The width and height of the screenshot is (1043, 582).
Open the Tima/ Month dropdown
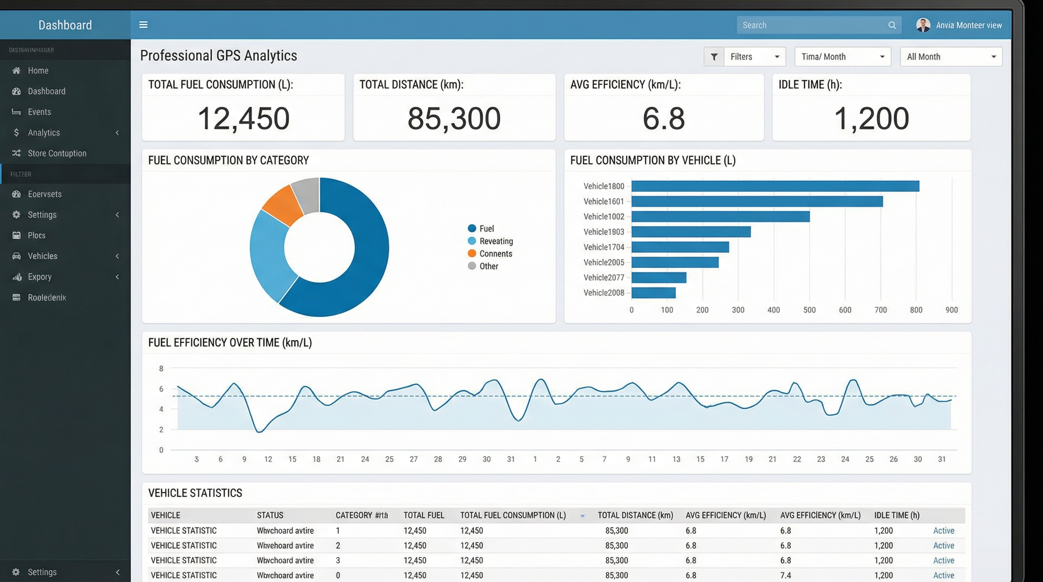point(842,57)
